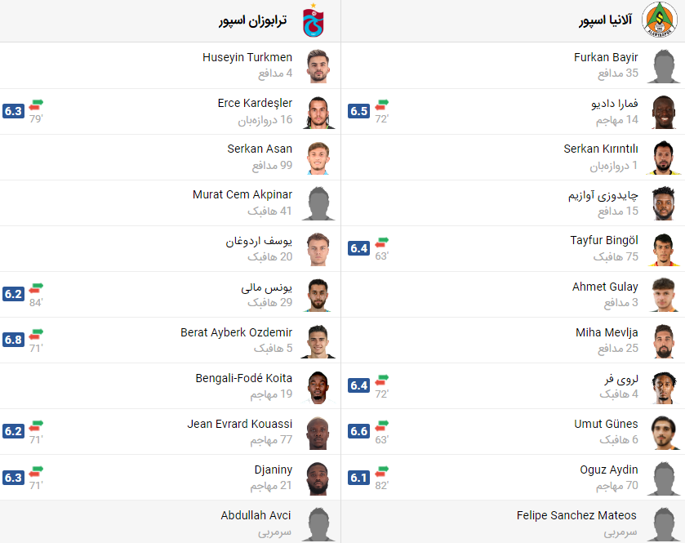Click Furkan Bayir's avatar placeholder
Screen dimensions: 685x543
(664, 66)
